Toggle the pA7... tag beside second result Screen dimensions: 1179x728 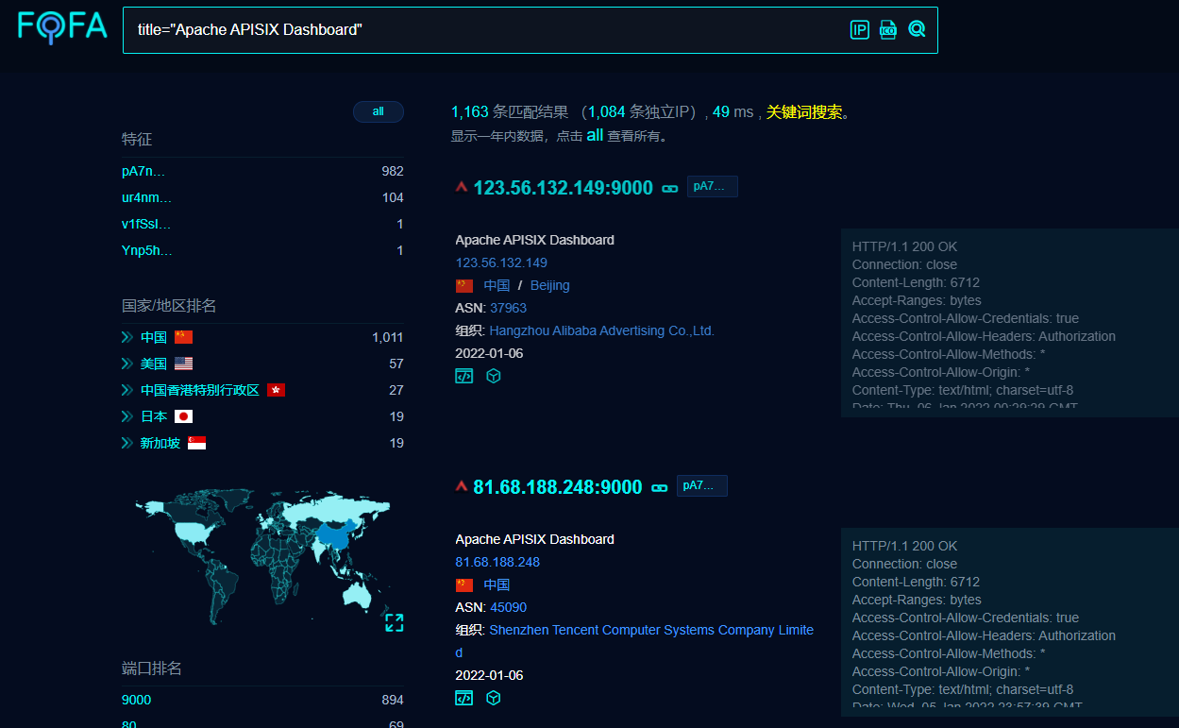(701, 485)
